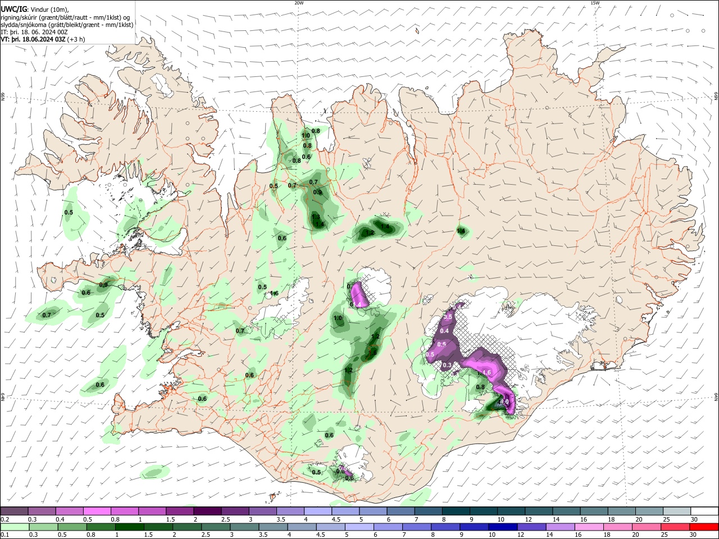
Task: Select the bright pink 0.5 snow legend swatch
Action: (x=96, y=511)
